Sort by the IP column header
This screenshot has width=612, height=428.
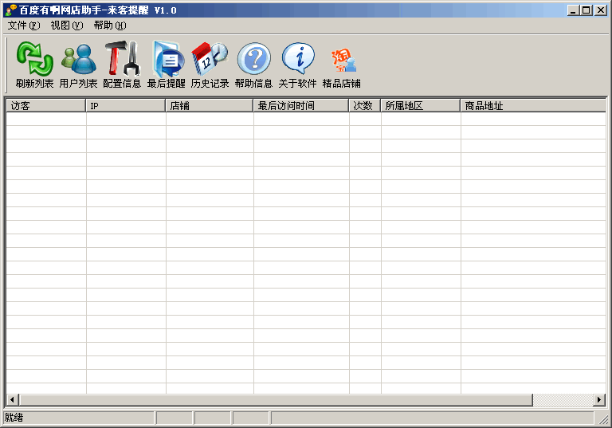coord(126,105)
